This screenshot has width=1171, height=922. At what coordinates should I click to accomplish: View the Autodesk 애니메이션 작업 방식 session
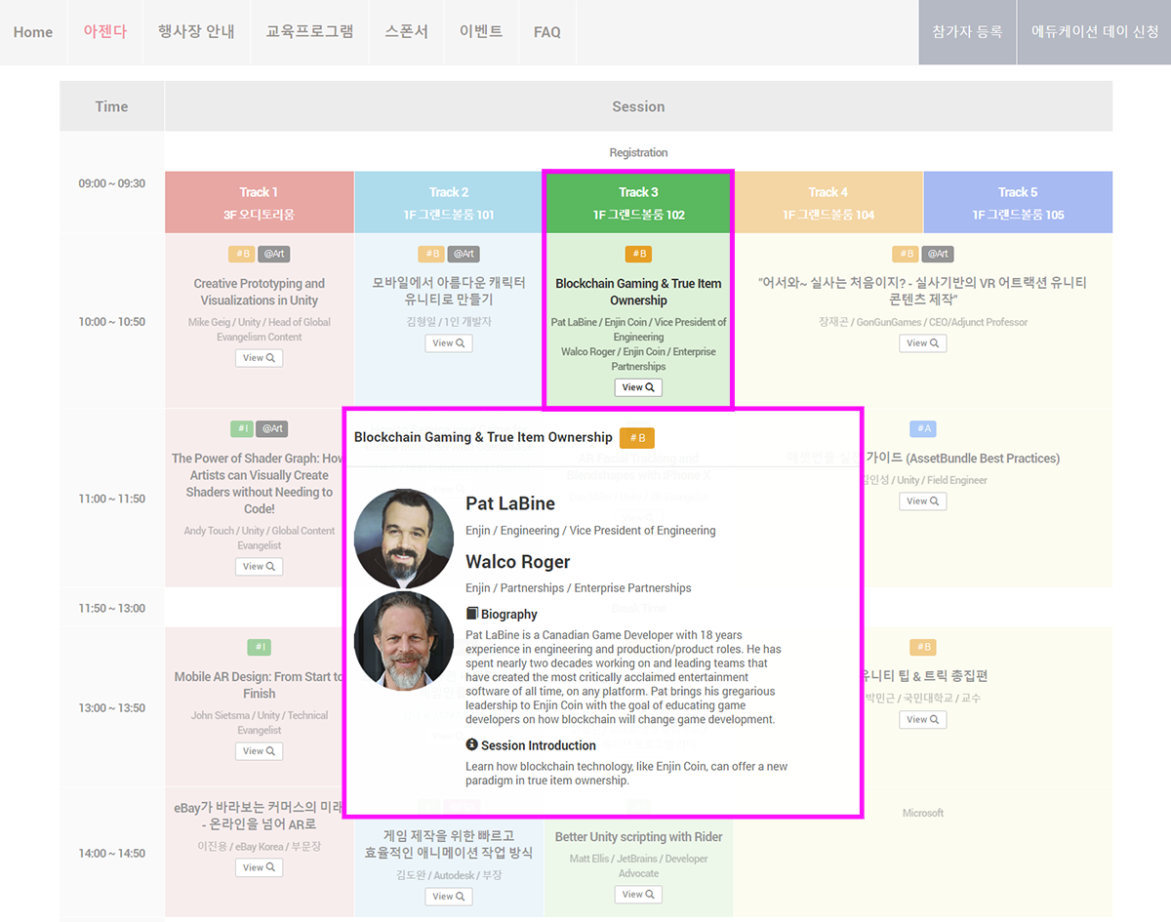click(449, 897)
